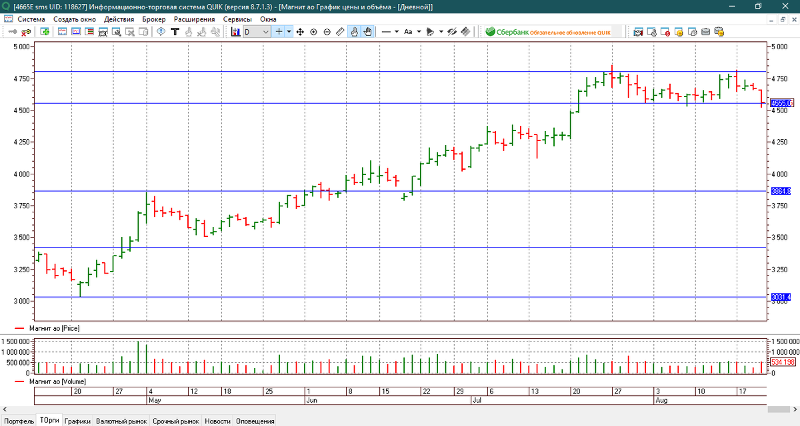Click the magnifier window search icon
Viewport: 800px width, 426px height.
tap(116, 31)
